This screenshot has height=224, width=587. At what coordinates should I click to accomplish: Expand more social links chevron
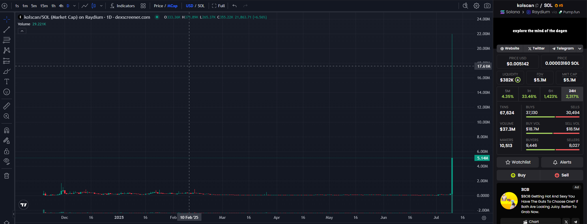[x=579, y=48]
